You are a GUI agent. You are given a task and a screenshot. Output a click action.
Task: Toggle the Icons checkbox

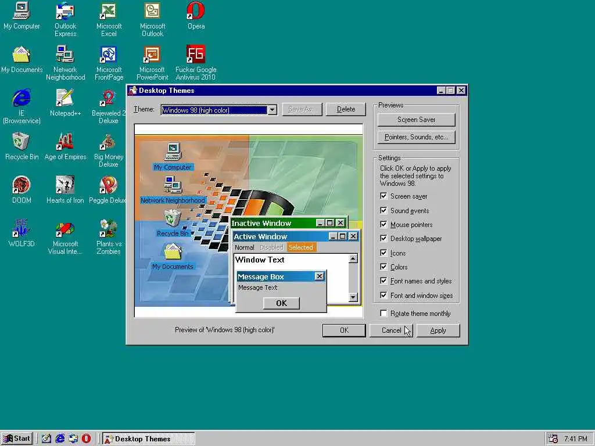pos(383,253)
